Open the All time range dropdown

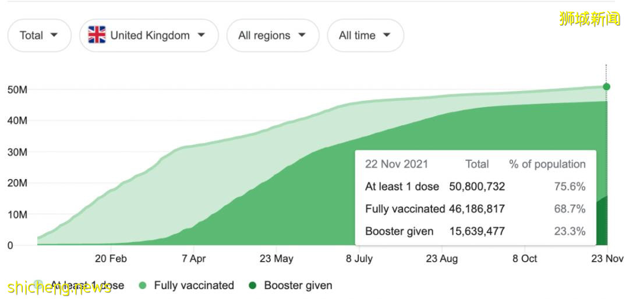coord(365,36)
